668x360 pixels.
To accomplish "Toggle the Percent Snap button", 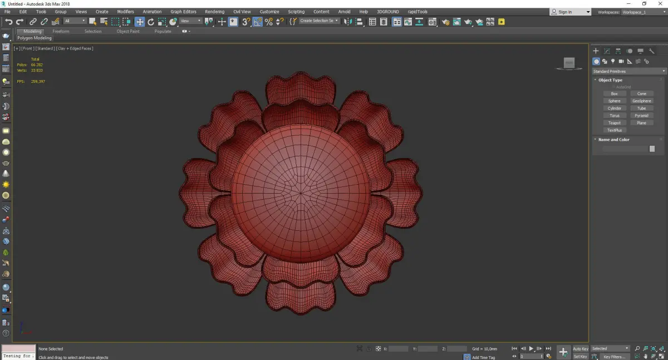I will coord(268,22).
